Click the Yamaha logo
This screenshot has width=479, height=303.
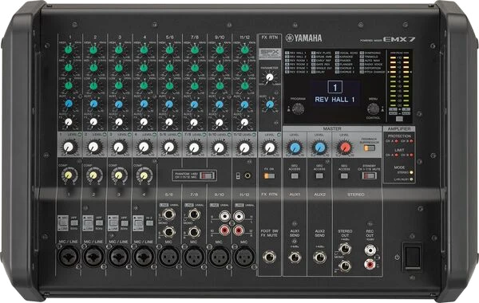click(303, 38)
